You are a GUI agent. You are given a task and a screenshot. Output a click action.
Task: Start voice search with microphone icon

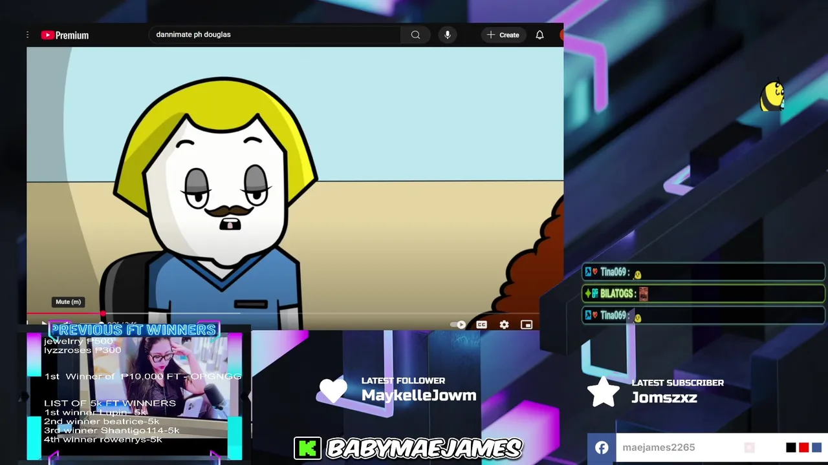click(448, 35)
